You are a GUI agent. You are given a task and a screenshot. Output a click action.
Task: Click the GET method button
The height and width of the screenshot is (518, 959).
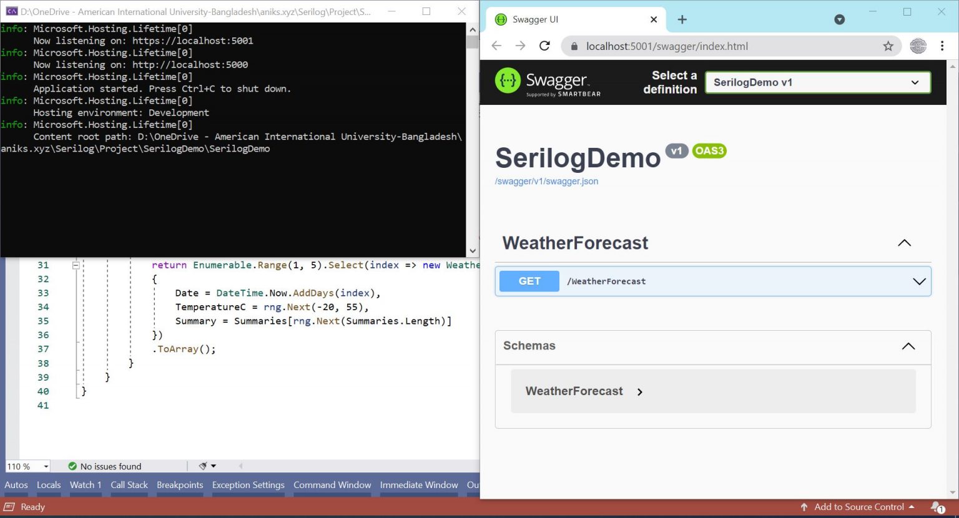tap(528, 281)
